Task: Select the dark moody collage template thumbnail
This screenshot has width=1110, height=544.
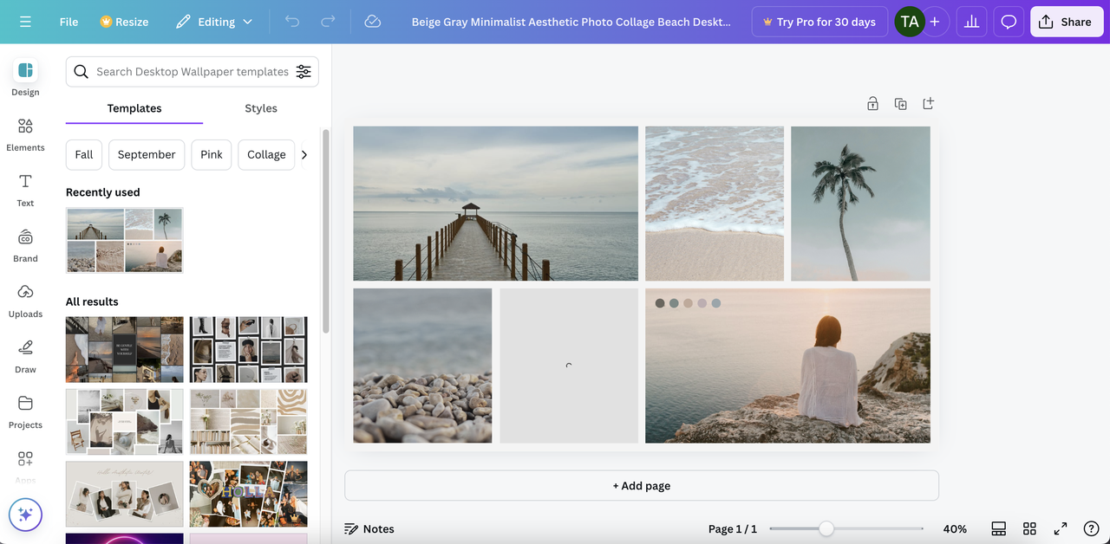Action: click(x=125, y=349)
